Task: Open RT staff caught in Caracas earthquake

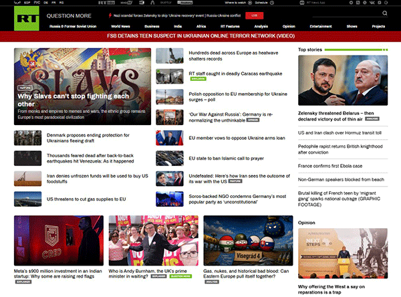Action: tap(235, 74)
